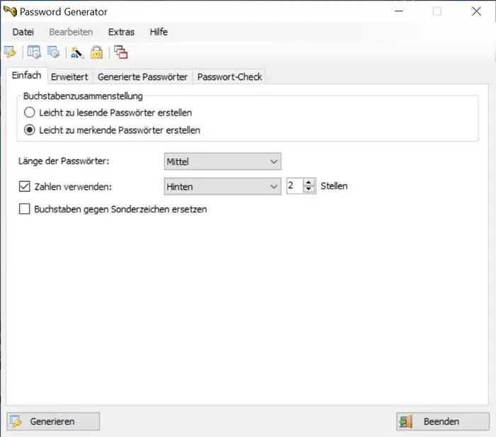Decrease the Stellen count with the down arrow
Image resolution: width=496 pixels, height=437 pixels.
click(309, 189)
